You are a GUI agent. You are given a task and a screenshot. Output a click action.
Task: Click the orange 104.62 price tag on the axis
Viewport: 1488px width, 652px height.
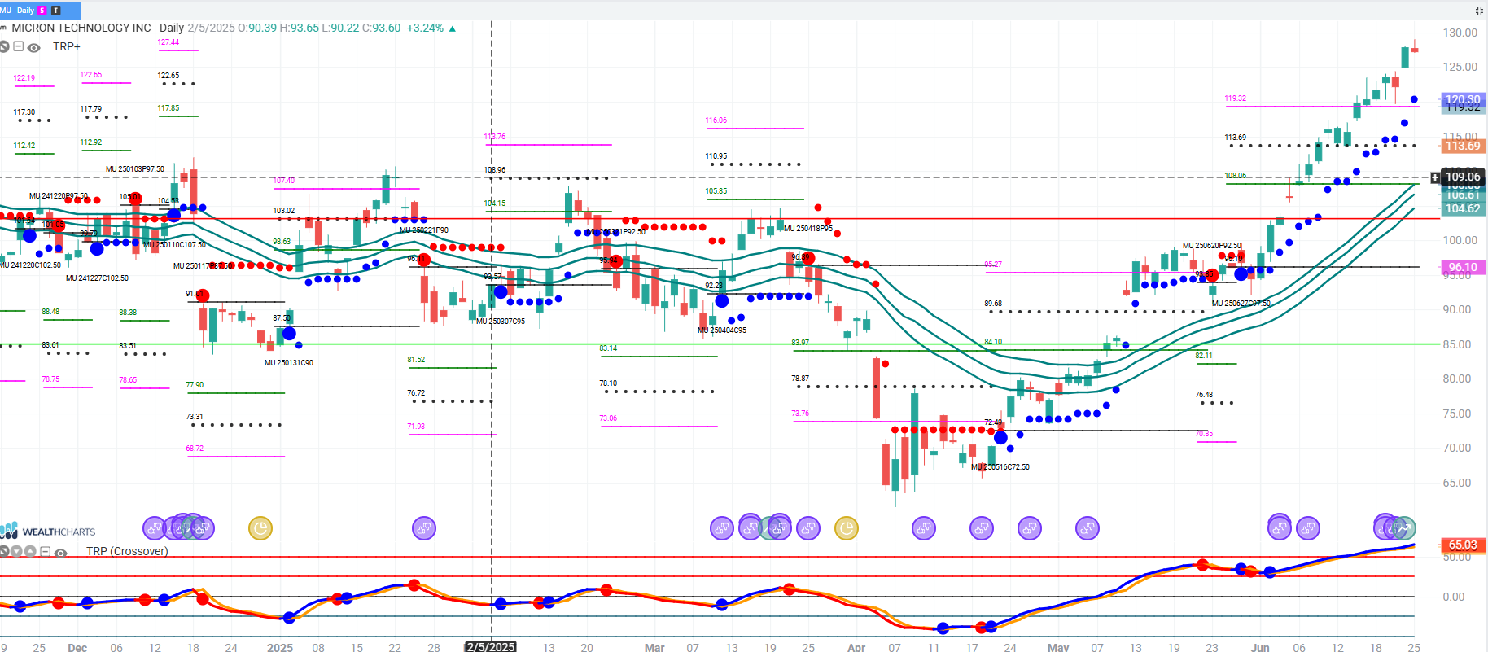point(1463,208)
